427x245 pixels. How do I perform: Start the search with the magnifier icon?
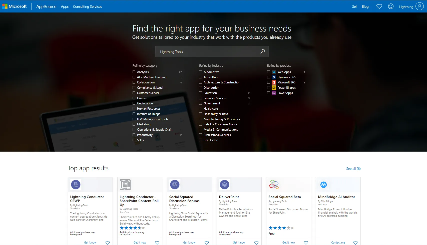coord(262,51)
